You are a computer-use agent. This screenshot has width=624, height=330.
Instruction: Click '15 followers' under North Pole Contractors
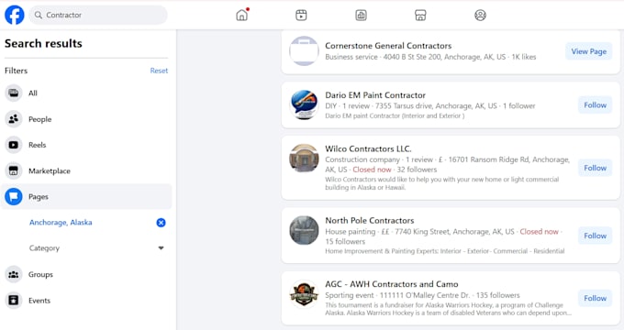point(345,241)
